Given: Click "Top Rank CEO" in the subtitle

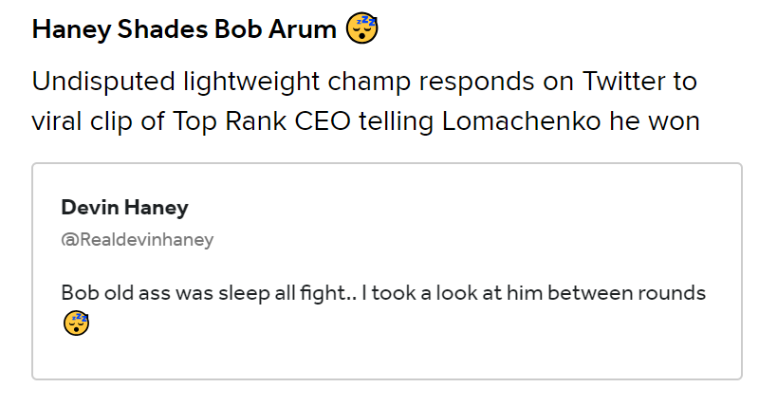Looking at the screenshot, I should (x=262, y=121).
